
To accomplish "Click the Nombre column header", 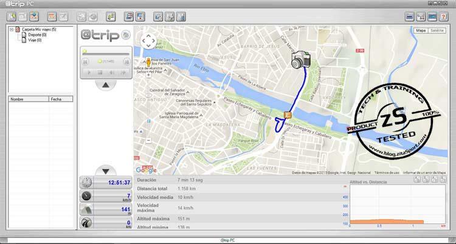I will tap(28, 99).
